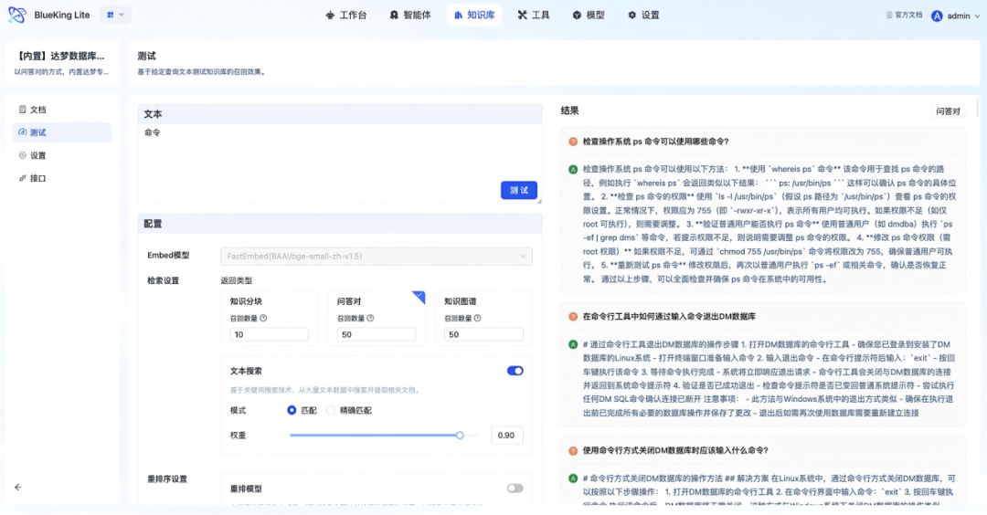987x515 pixels.
Task: Click the document icon beside 文档
Action: click(23, 110)
